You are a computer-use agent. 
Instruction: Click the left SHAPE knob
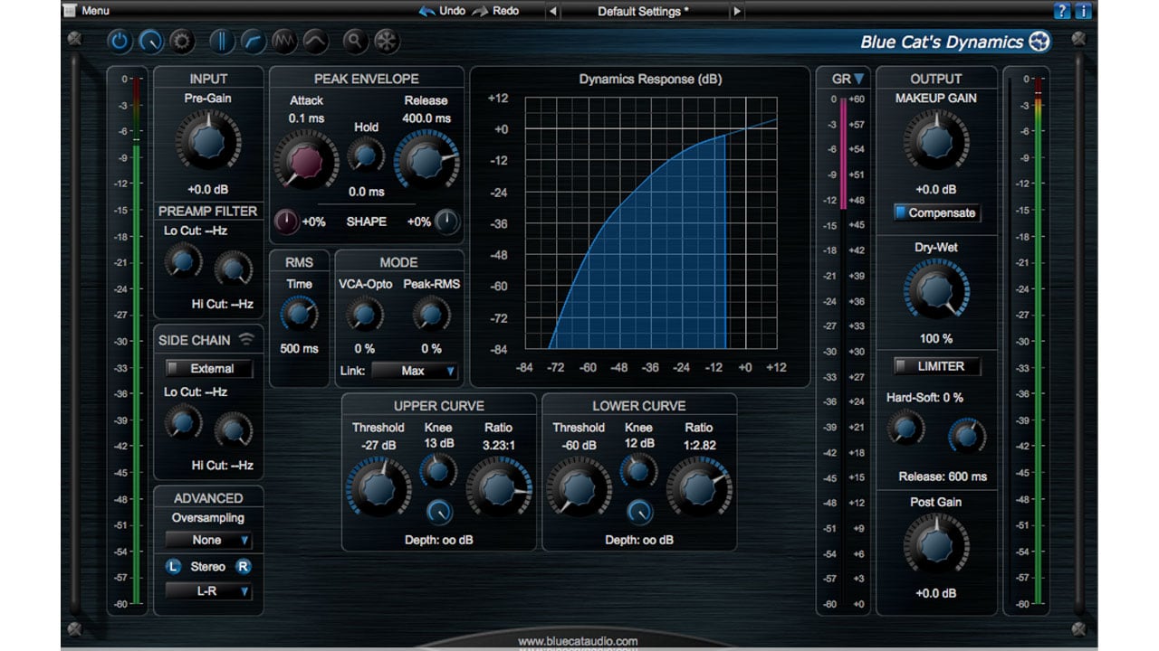287,221
